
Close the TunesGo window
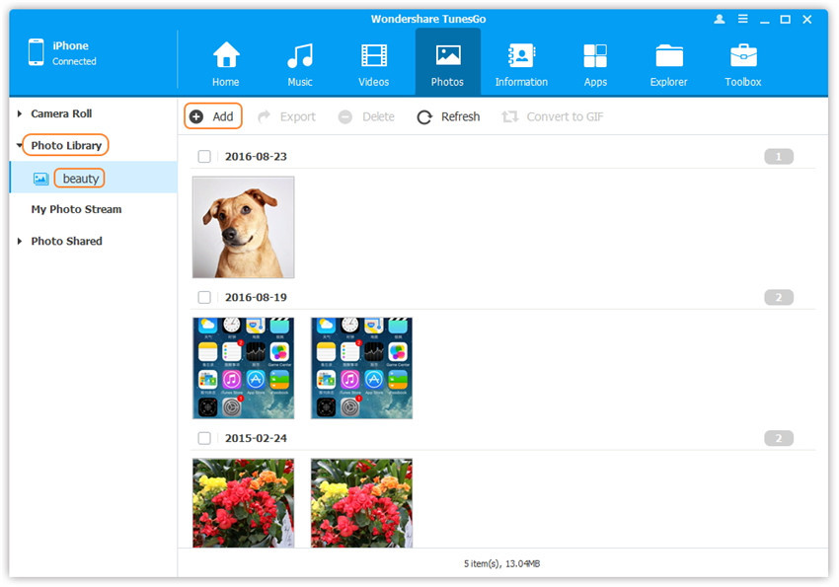click(x=806, y=20)
